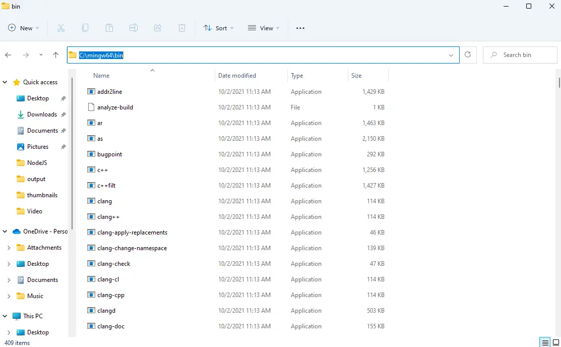Click the Search bin input field
Image resolution: width=561 pixels, height=347 pixels.
(x=519, y=55)
